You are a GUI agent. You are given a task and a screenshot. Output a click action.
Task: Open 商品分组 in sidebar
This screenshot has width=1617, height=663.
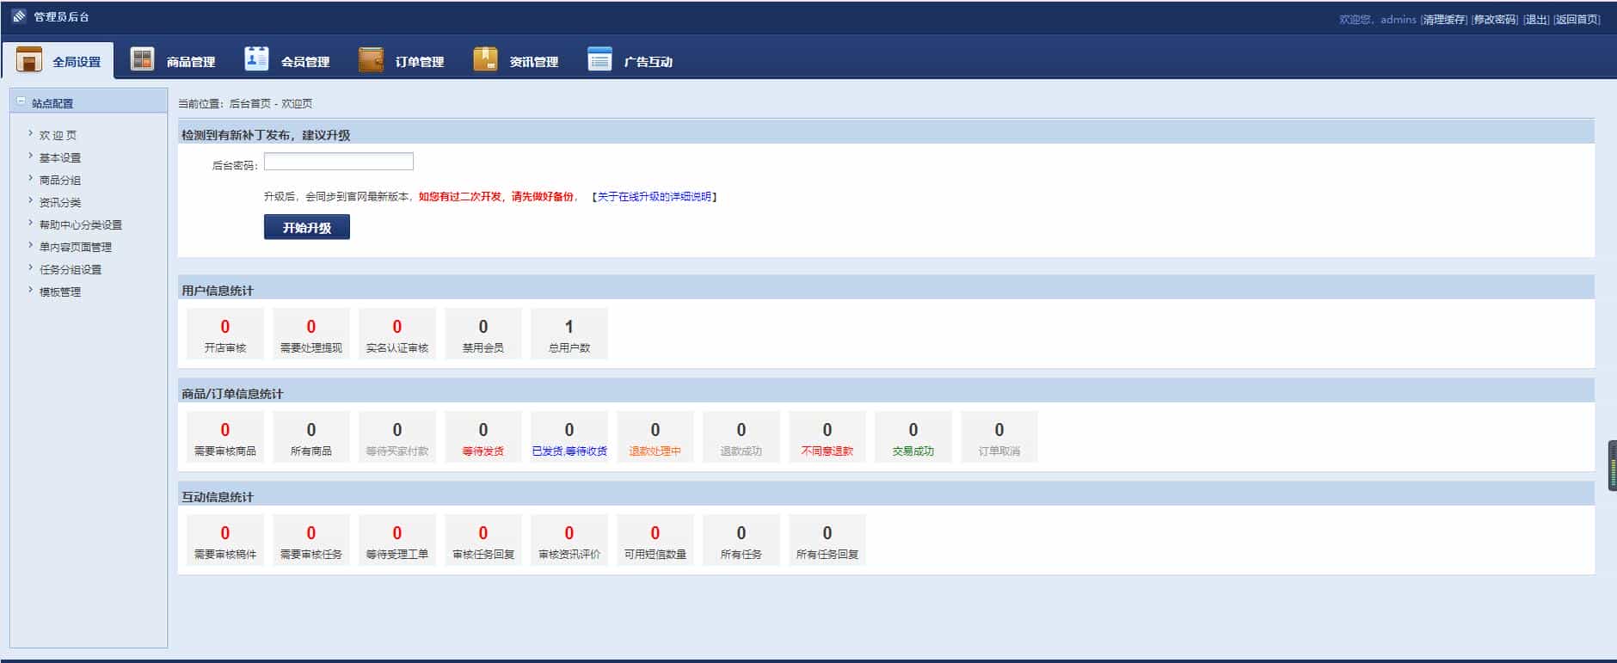pyautogui.click(x=60, y=180)
